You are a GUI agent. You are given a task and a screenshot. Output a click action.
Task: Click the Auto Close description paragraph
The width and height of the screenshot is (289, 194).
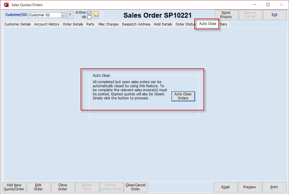pos(130,90)
